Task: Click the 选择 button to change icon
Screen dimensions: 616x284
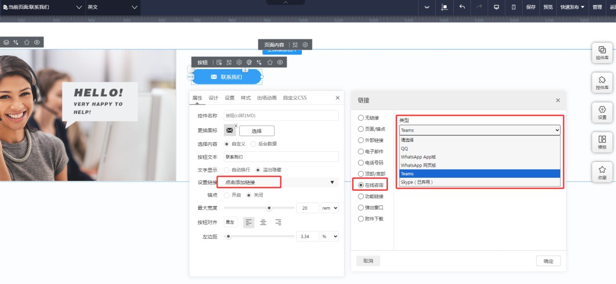Action: [x=257, y=131]
